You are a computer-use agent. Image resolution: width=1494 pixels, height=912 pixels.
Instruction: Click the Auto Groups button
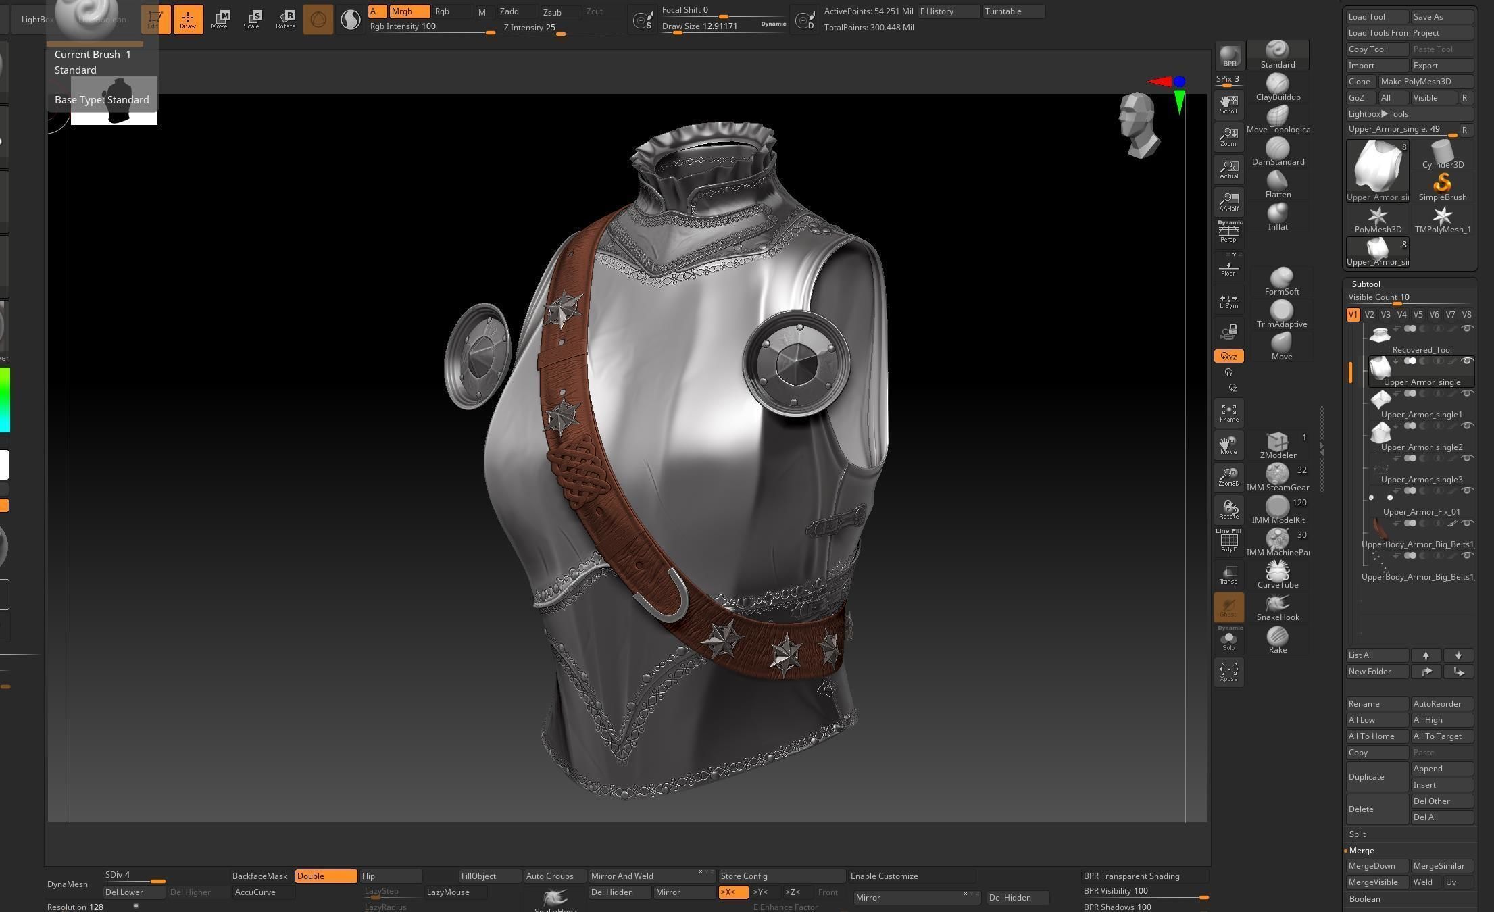554,876
